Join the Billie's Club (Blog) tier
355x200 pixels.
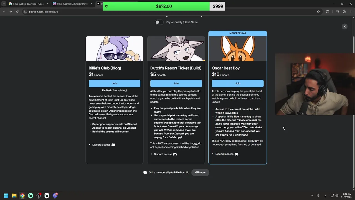coord(115,83)
